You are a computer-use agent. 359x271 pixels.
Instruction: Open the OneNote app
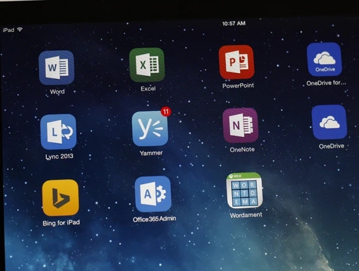click(240, 125)
